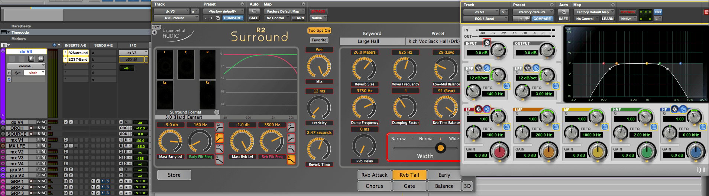Click the Surround Format T icon

[217, 112]
